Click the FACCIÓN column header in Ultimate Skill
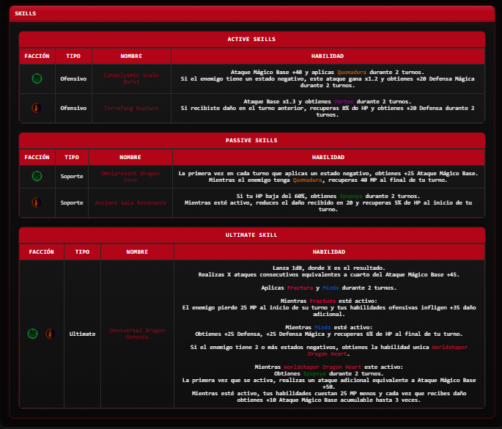Viewport: 502px width, 429px height. click(42, 252)
